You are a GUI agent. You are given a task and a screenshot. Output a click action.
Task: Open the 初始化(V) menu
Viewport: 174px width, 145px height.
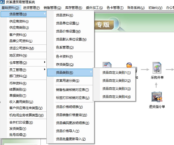pyautogui.click(x=155, y=8)
